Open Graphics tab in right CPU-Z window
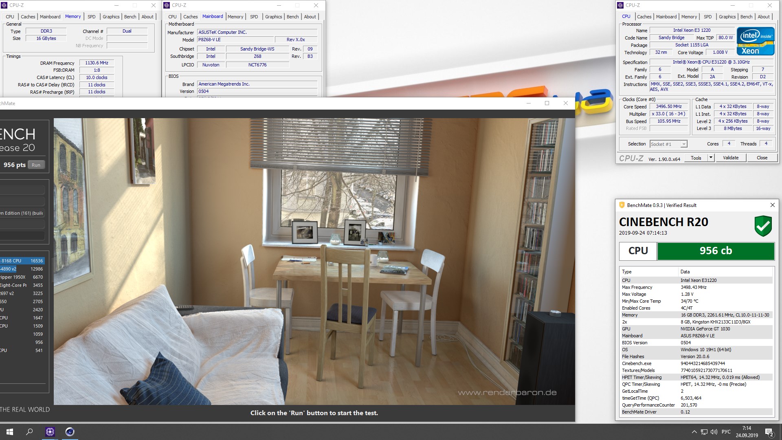Image resolution: width=782 pixels, height=440 pixels. point(727,17)
